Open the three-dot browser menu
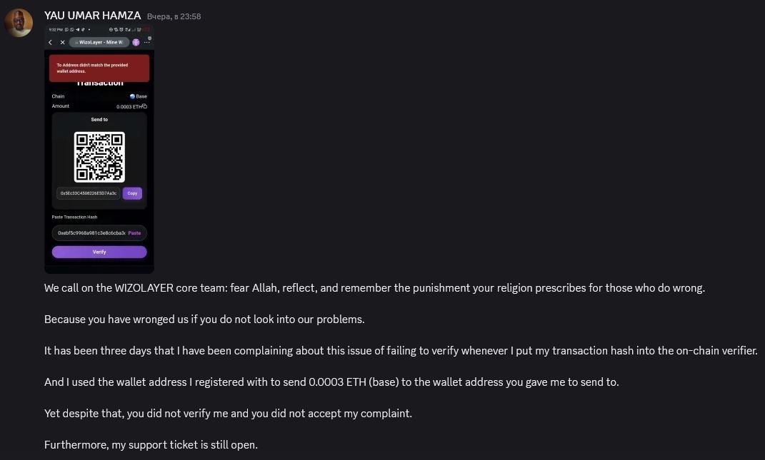 pyautogui.click(x=146, y=43)
